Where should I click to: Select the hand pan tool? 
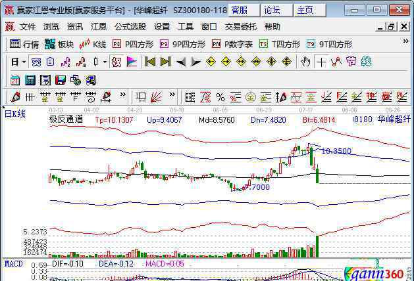[306, 62]
